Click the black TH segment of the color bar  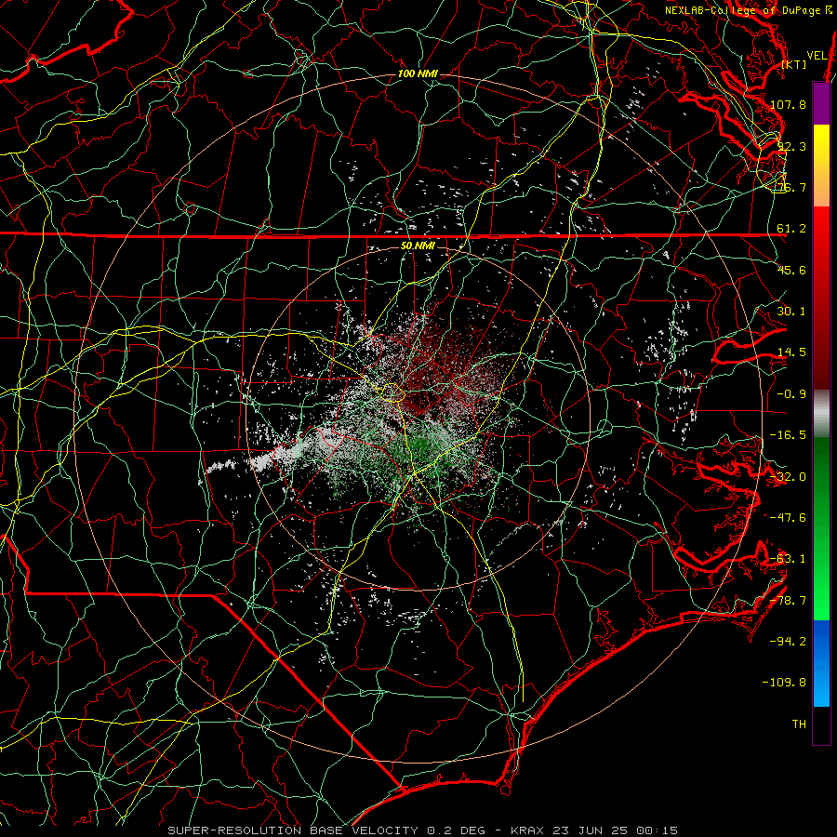(821, 724)
